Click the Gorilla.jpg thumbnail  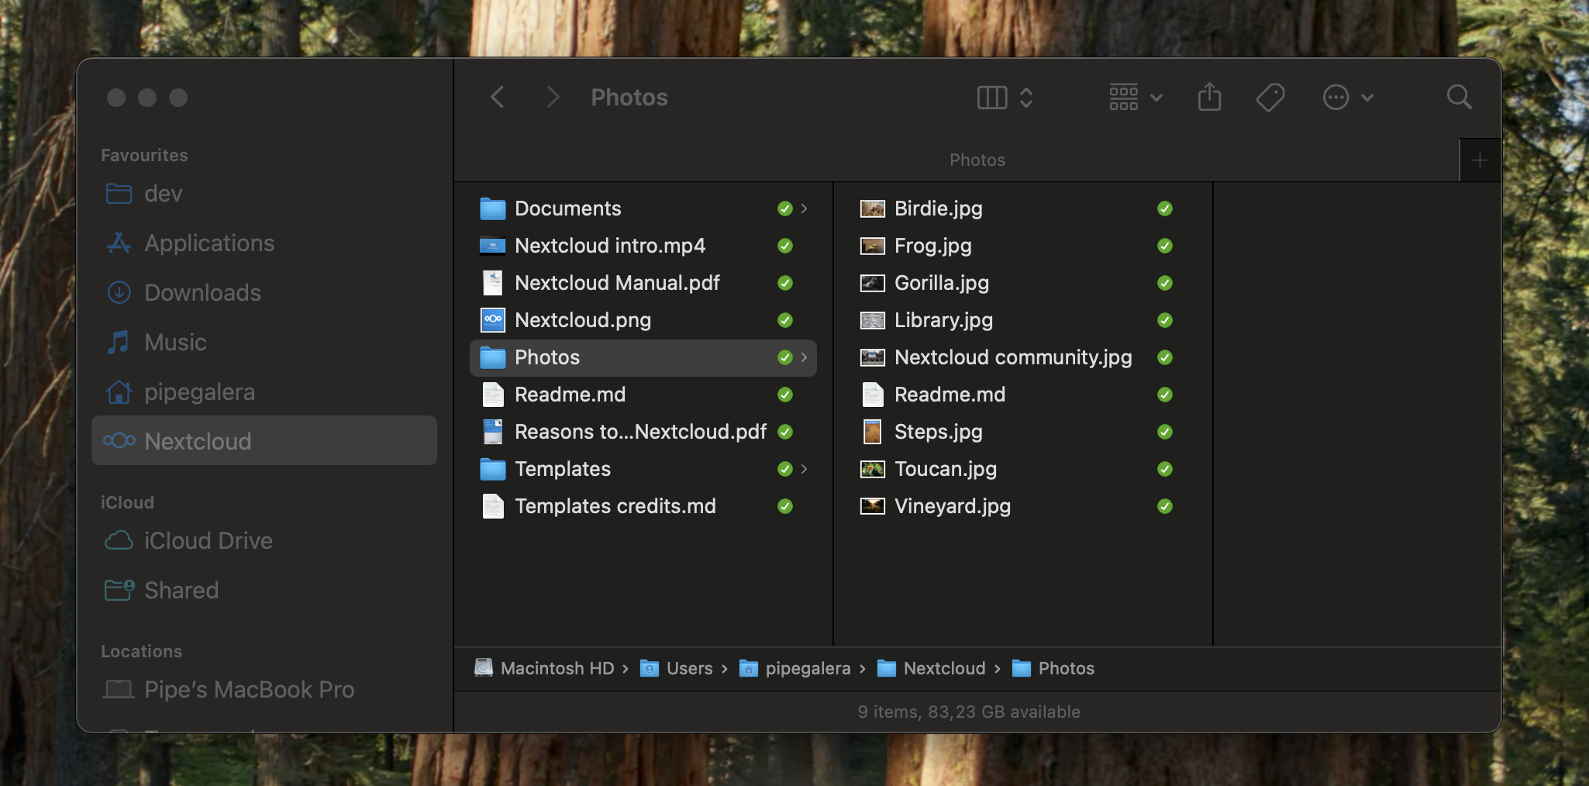(872, 283)
